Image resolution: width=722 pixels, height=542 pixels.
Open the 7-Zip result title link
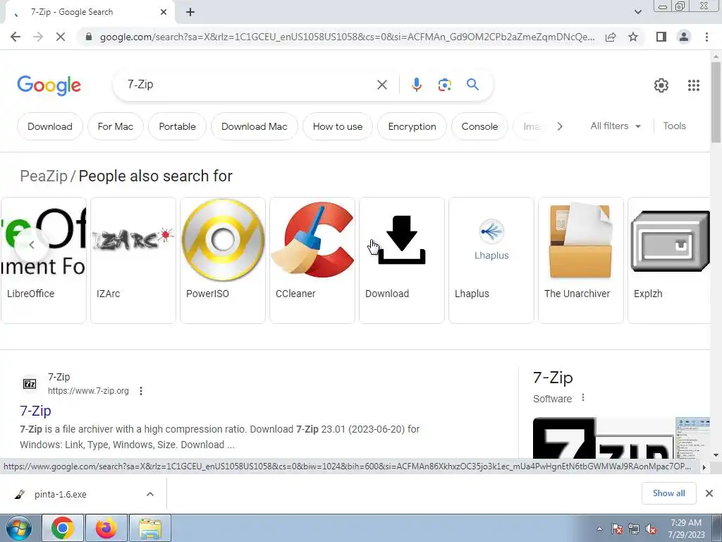(35, 411)
